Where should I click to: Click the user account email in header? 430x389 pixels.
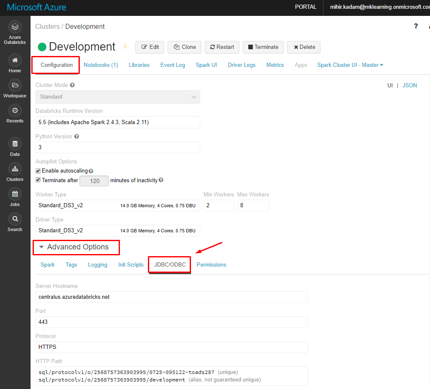pyautogui.click(x=380, y=7)
